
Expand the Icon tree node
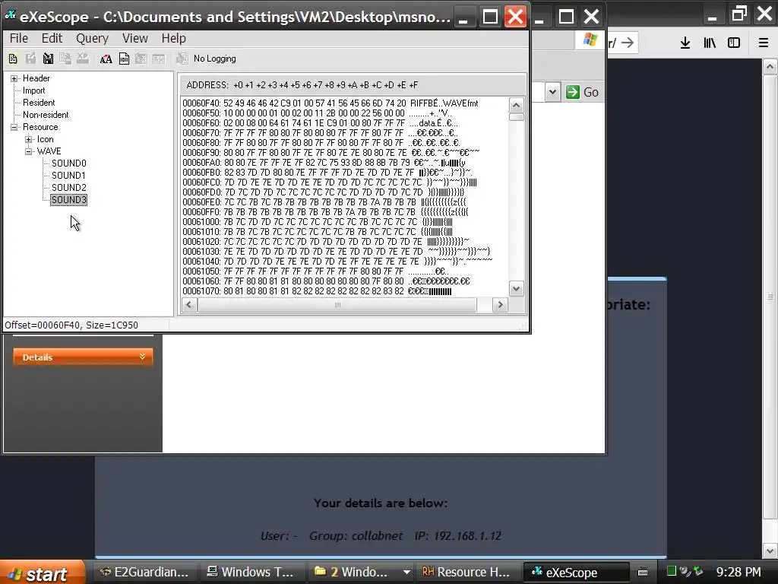click(29, 140)
